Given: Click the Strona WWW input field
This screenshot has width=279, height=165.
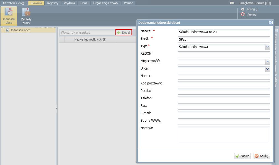Looking at the screenshot, I should pyautogui.click(x=224, y=121).
